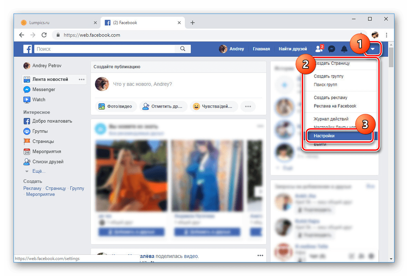The width and height of the screenshot is (408, 276).
Task: Switch to the Lumpics.ru tab
Action: click(x=58, y=22)
